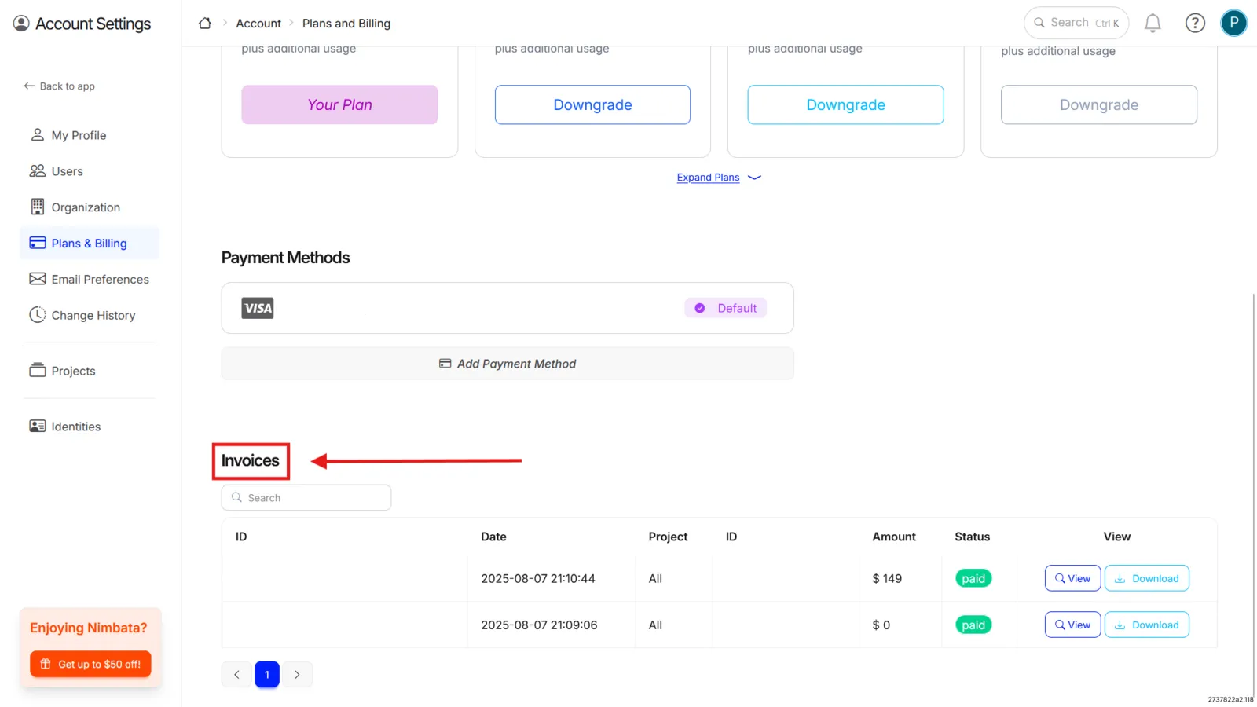Click the Visa card logo
The image size is (1257, 707).
click(258, 308)
